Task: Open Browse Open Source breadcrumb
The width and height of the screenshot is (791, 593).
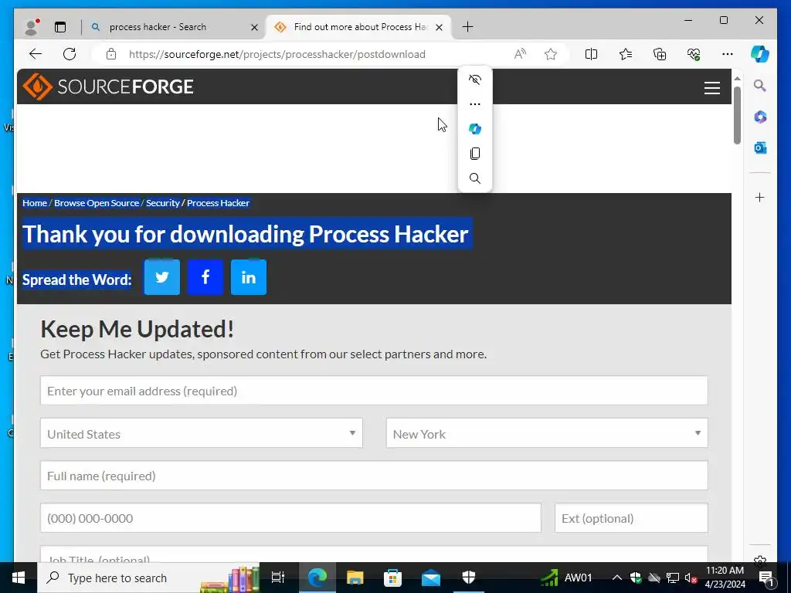Action: tap(97, 203)
